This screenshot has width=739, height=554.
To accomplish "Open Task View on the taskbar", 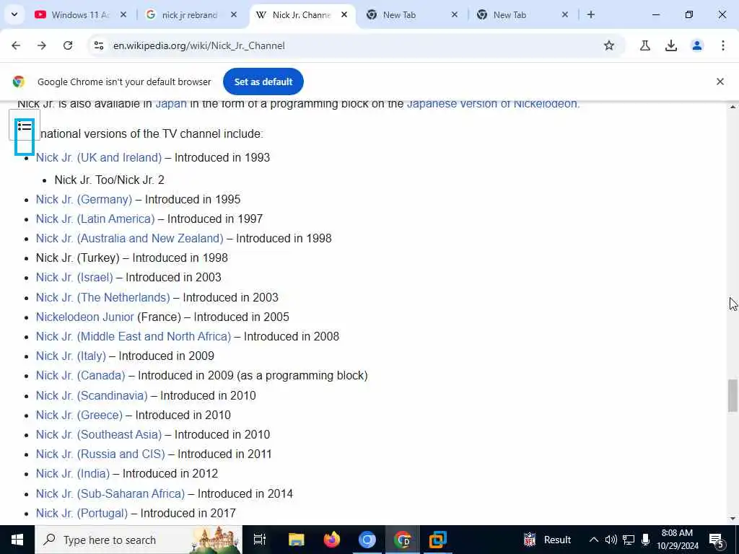I will 260,540.
